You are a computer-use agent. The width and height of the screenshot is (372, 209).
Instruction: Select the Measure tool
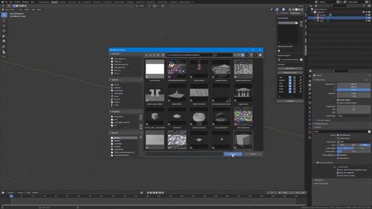(x=4, y=52)
